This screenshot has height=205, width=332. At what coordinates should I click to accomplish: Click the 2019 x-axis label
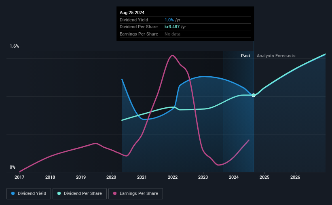pos(81,177)
